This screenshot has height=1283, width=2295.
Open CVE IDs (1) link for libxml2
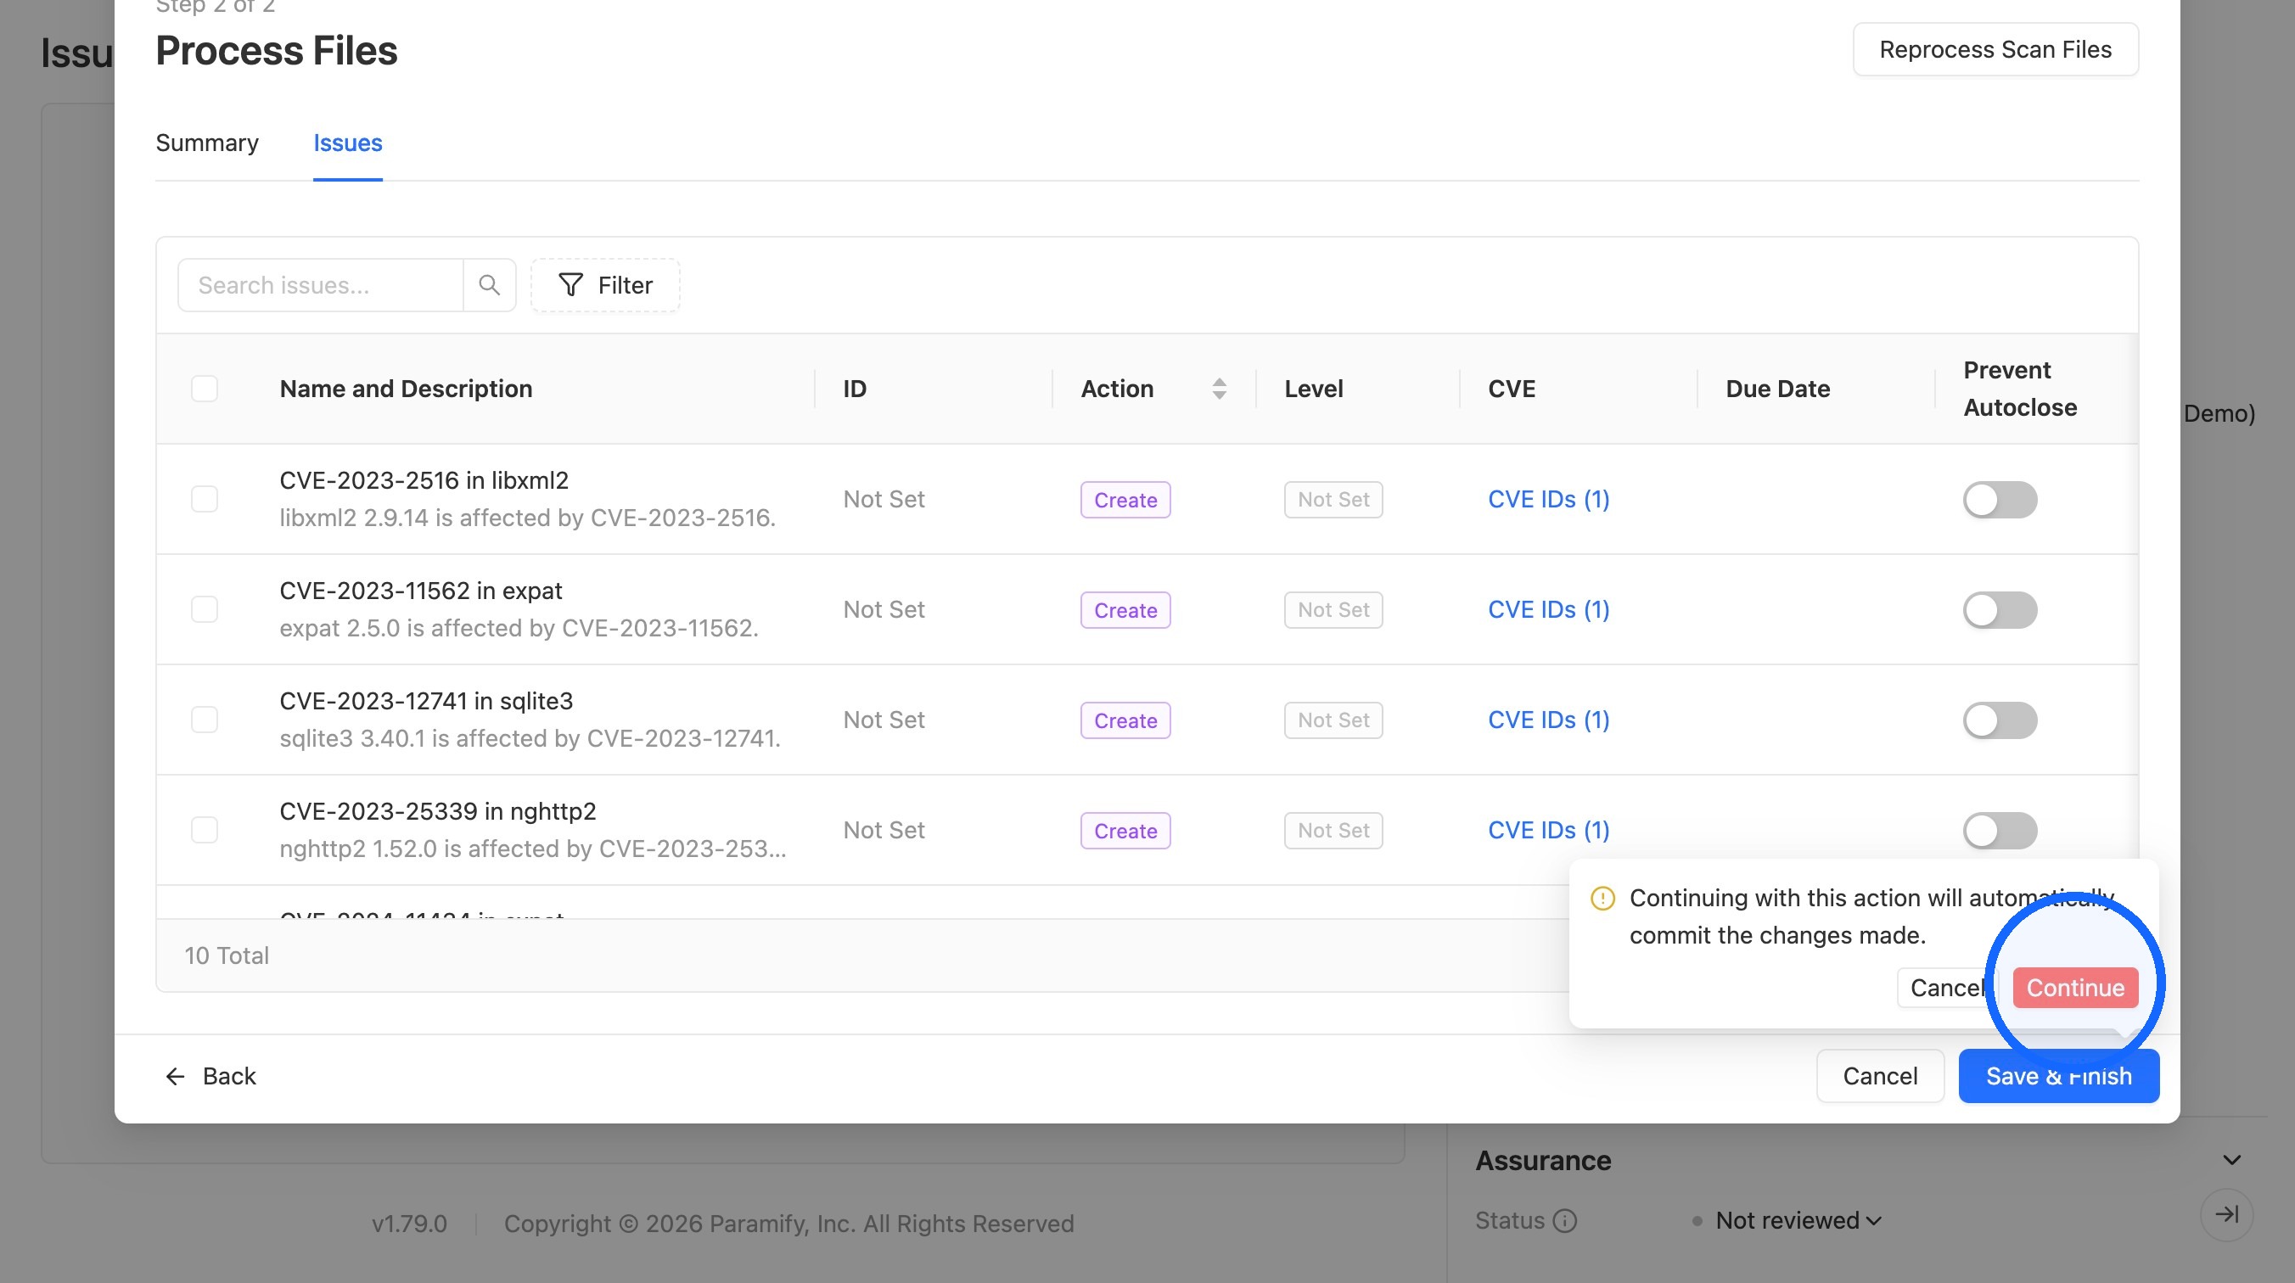[1548, 500]
